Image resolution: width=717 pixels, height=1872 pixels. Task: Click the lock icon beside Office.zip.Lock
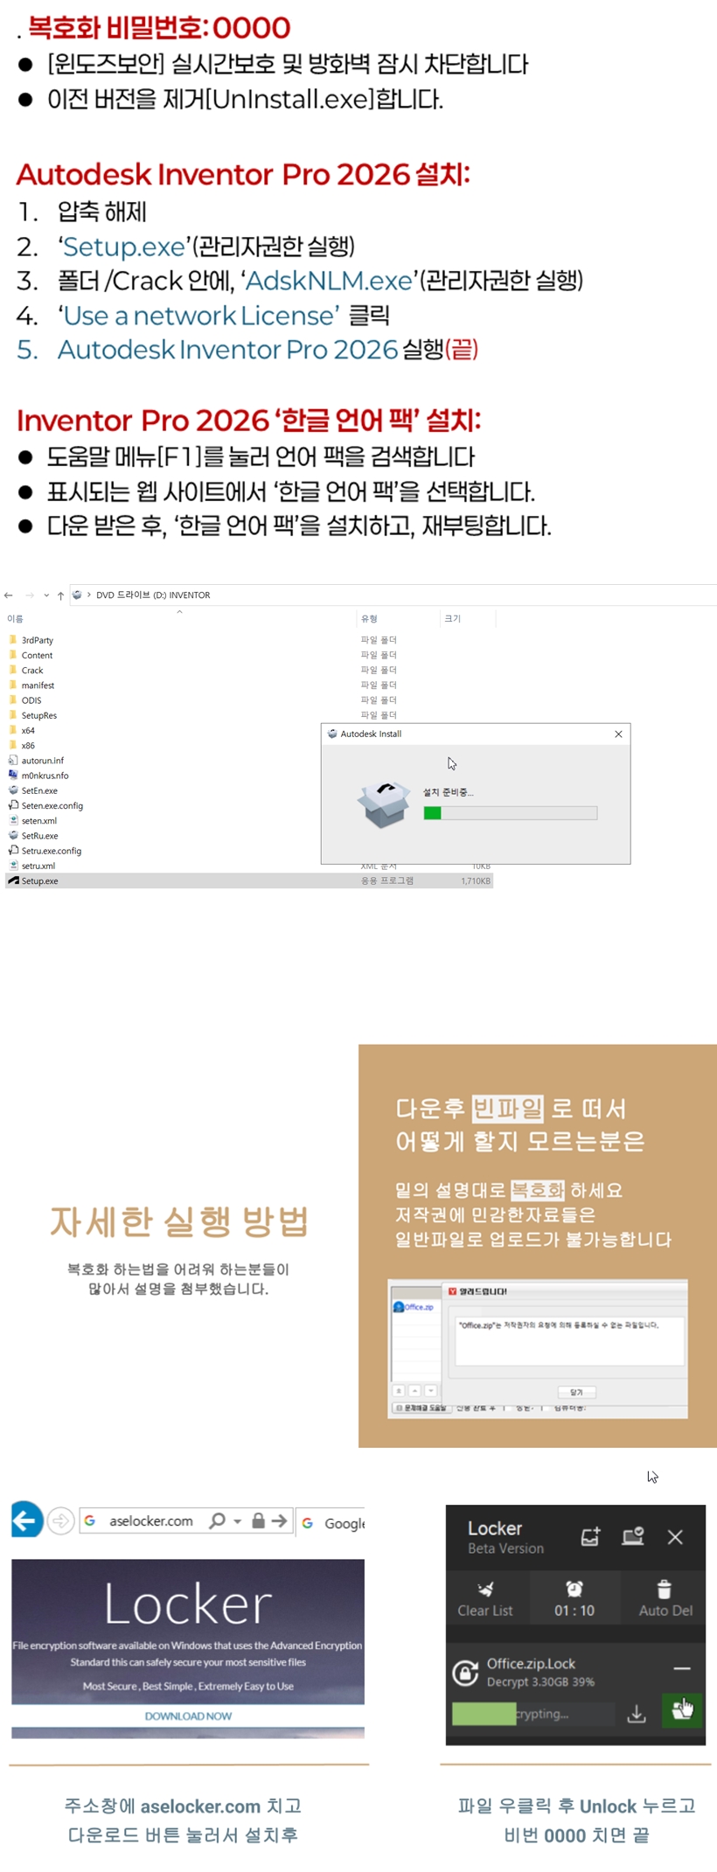(465, 1672)
